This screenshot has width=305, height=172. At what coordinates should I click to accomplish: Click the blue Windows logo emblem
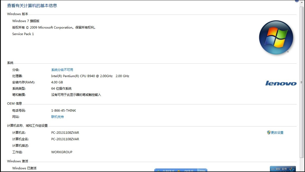(276, 37)
